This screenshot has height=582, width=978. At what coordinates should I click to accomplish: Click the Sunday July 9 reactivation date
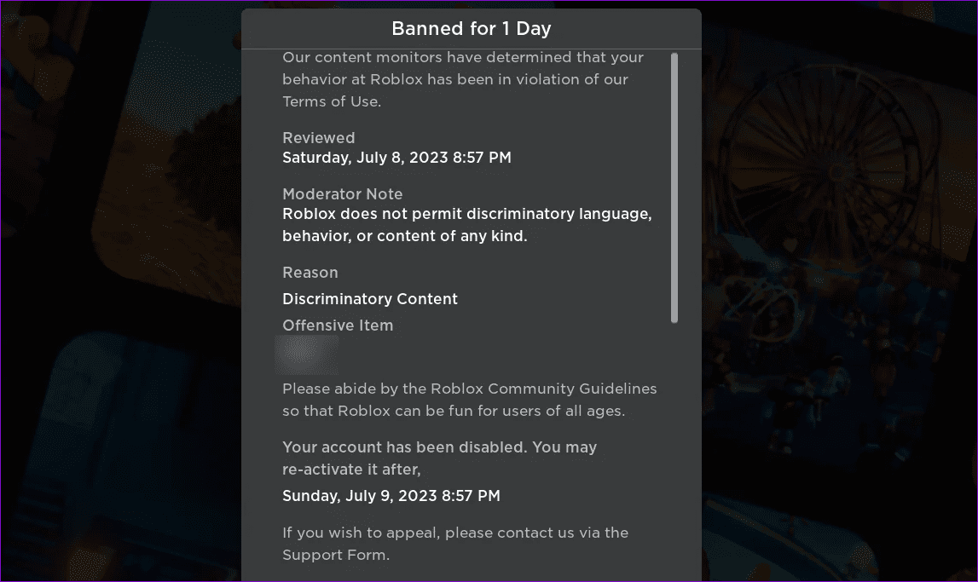[x=391, y=495]
